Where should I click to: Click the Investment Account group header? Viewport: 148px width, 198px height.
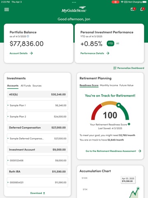pos(37,149)
